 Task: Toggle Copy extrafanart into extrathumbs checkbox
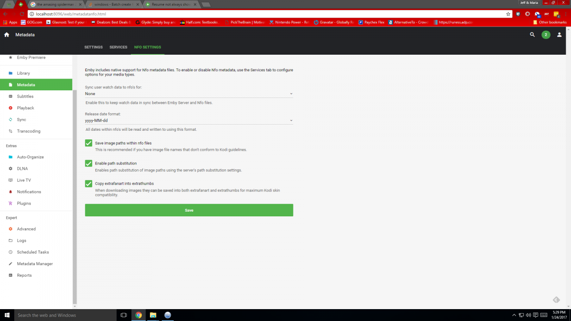89,184
